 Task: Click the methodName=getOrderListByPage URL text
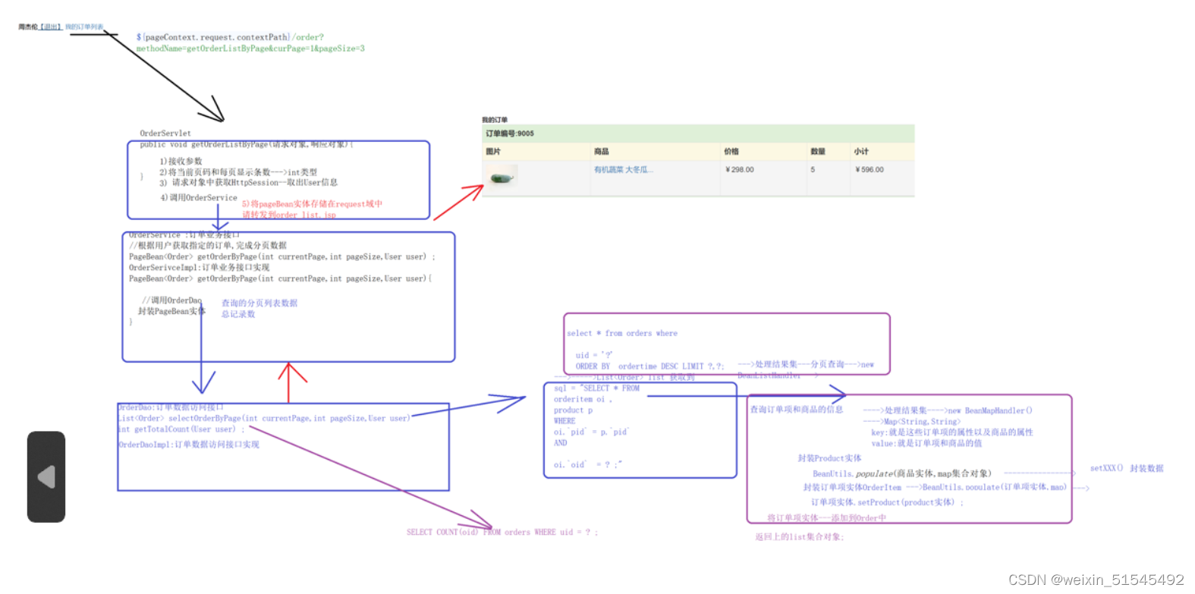coord(250,49)
